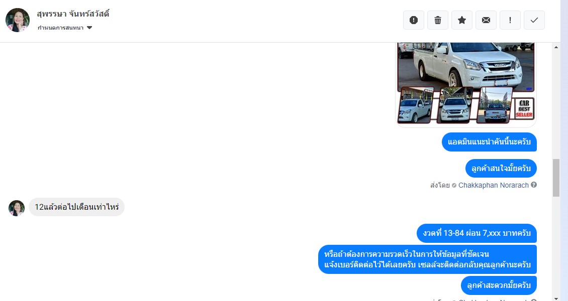Click scrollbar up arrow

coord(556,47)
